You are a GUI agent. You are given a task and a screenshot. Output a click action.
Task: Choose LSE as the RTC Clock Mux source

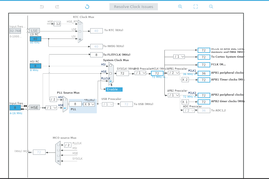click(80, 31)
